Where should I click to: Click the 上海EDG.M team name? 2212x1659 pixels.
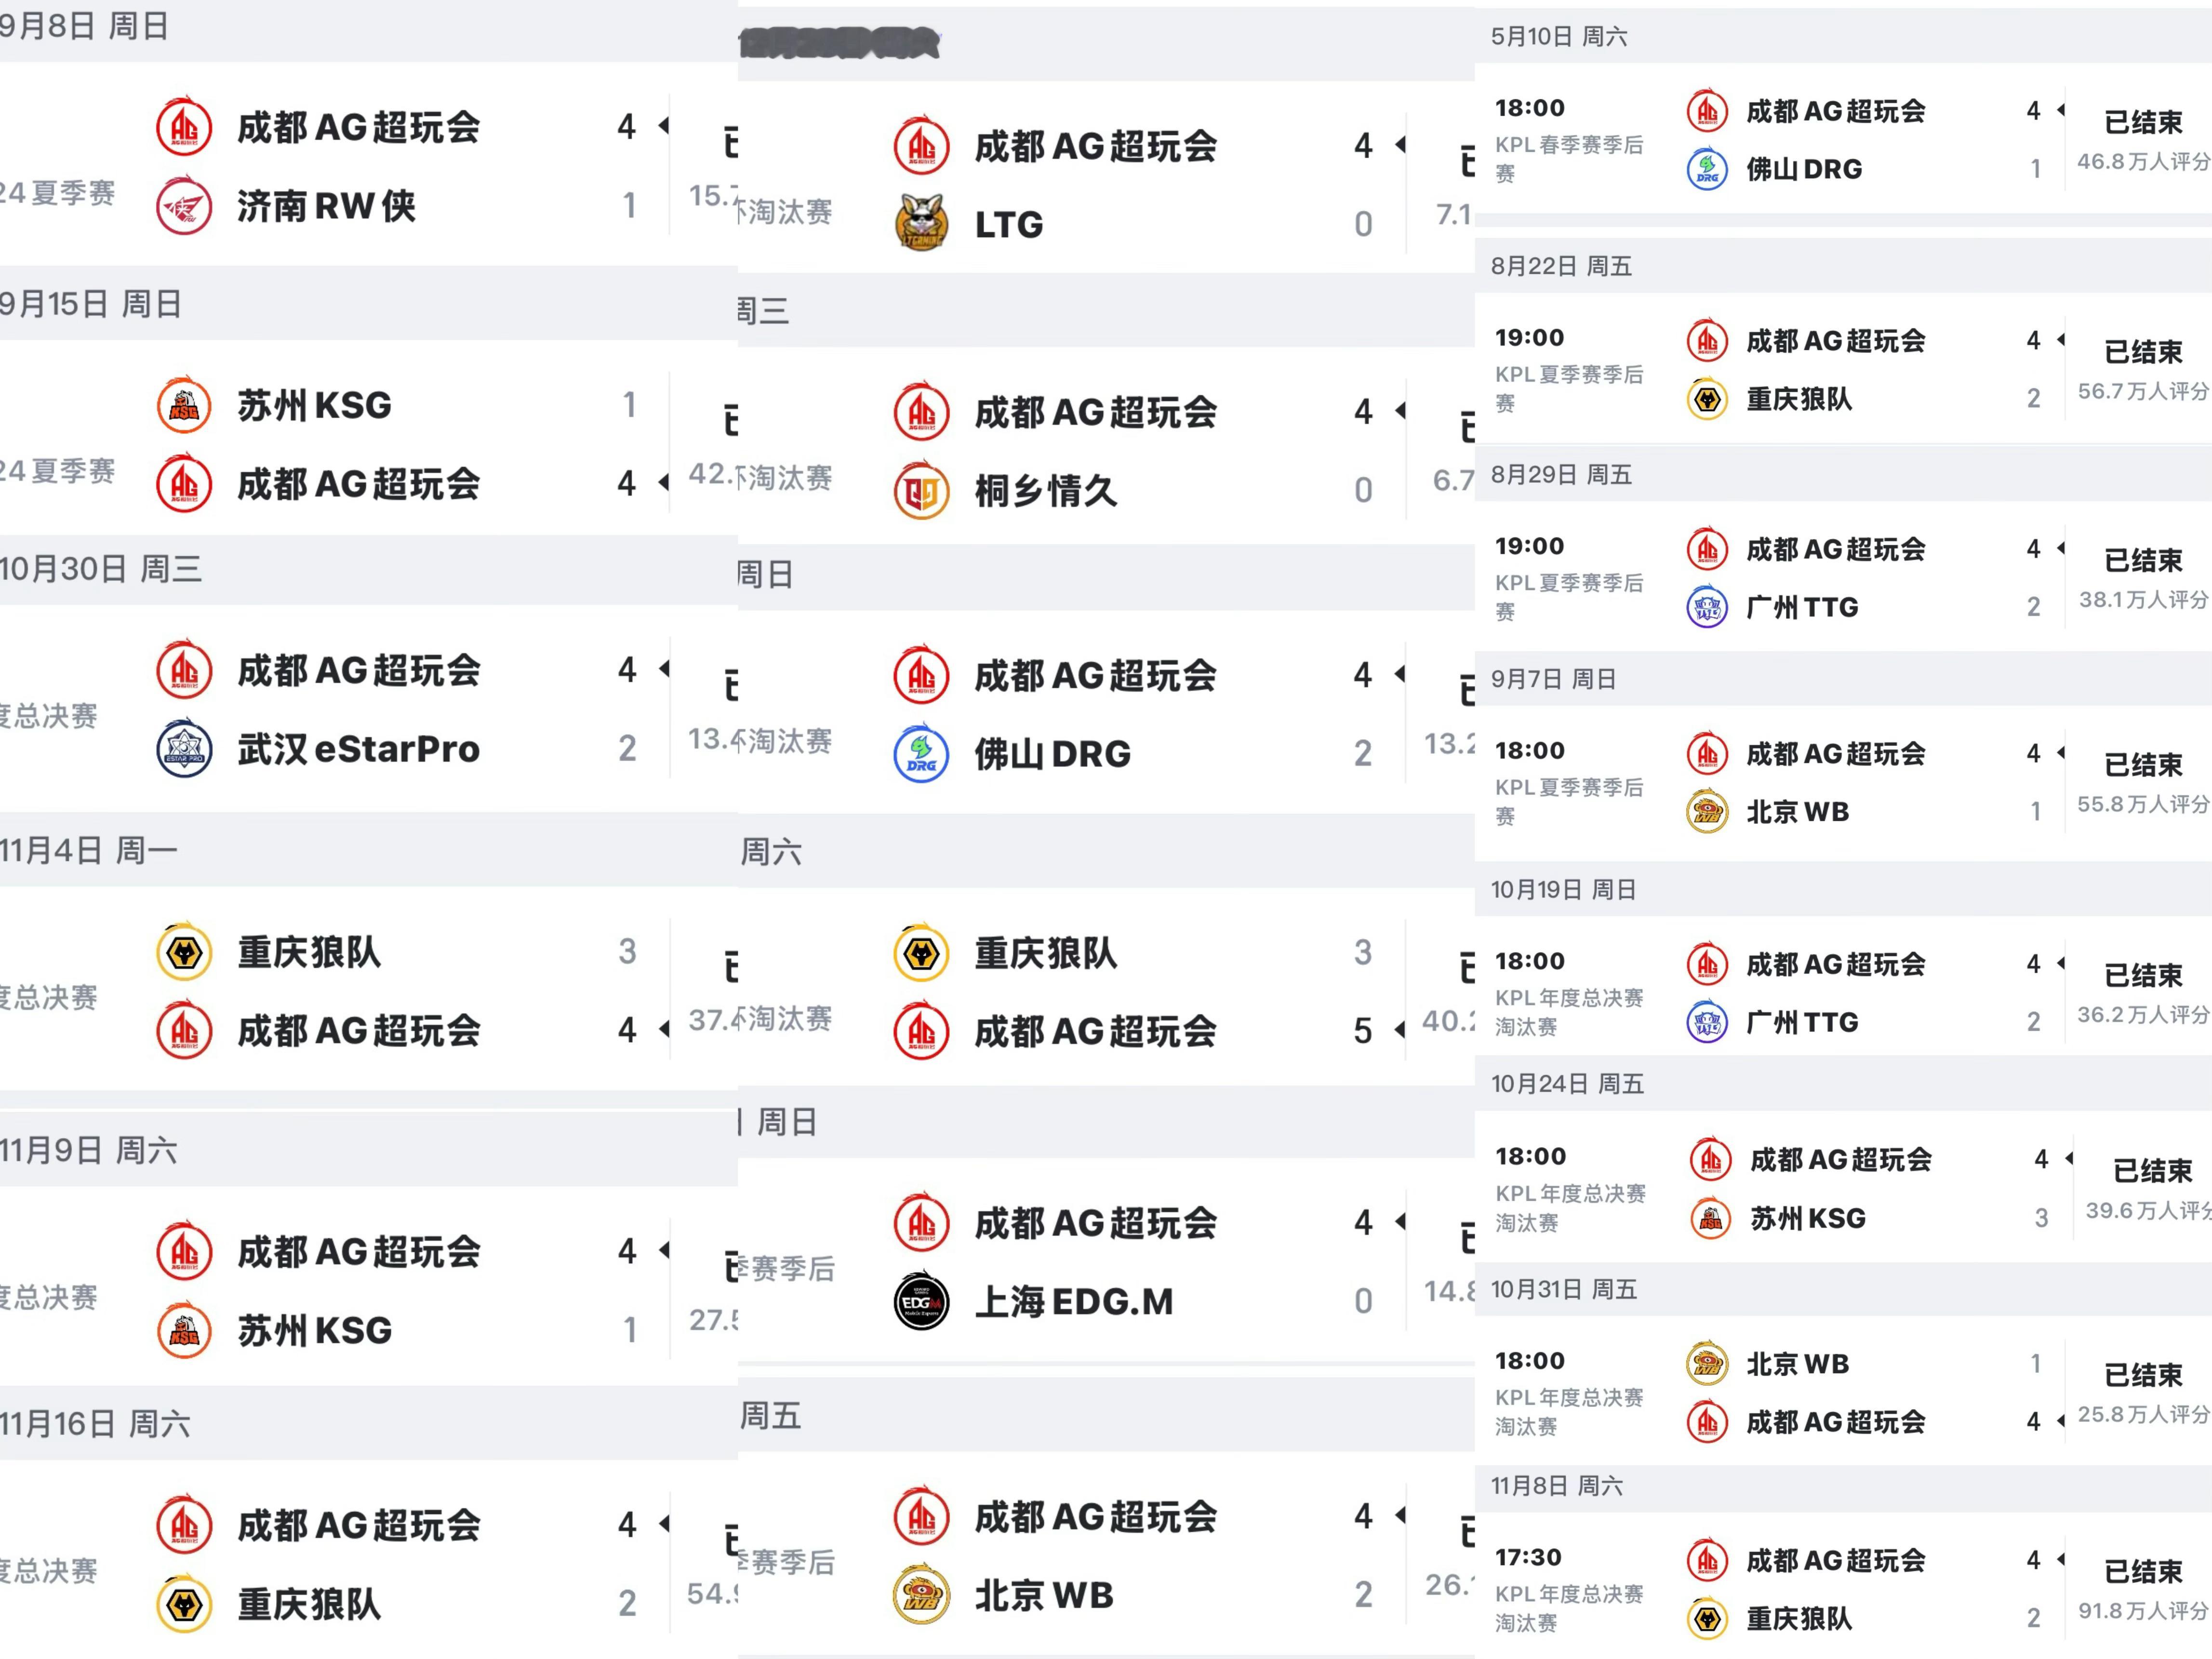(x=1073, y=1301)
